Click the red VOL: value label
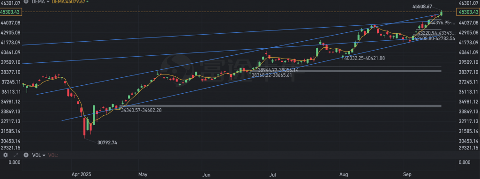 tap(53, 155)
